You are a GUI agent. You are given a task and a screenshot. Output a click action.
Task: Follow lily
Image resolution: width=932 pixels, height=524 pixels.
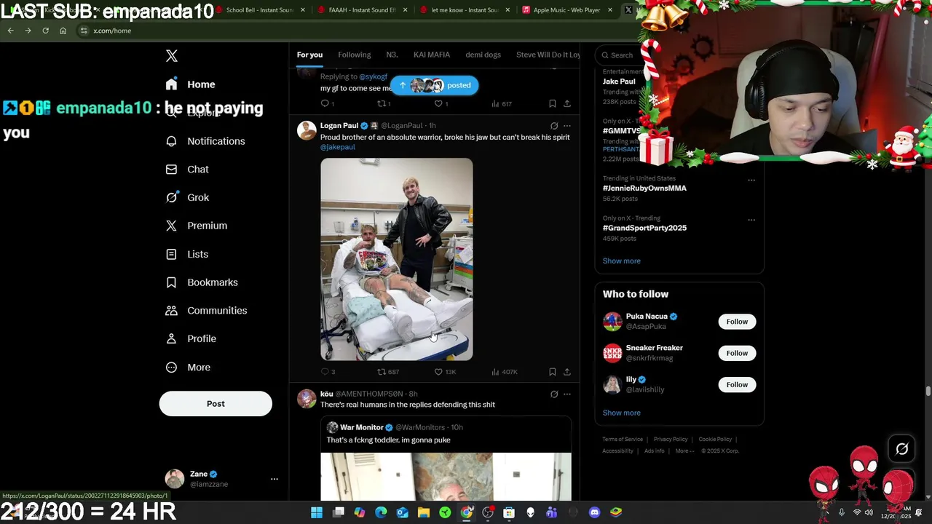coord(737,385)
